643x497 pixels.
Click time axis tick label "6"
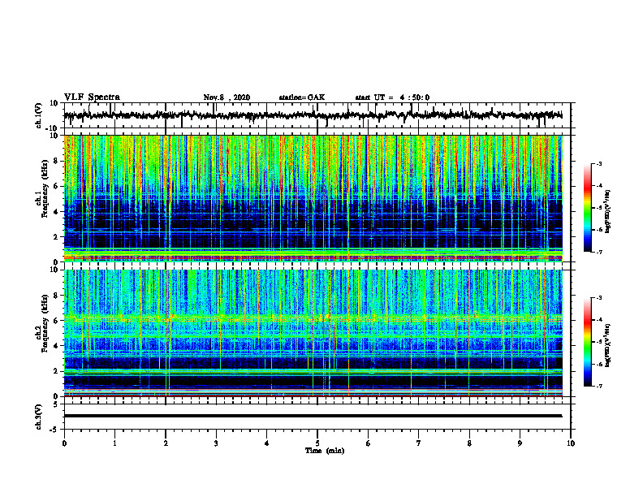(x=368, y=443)
